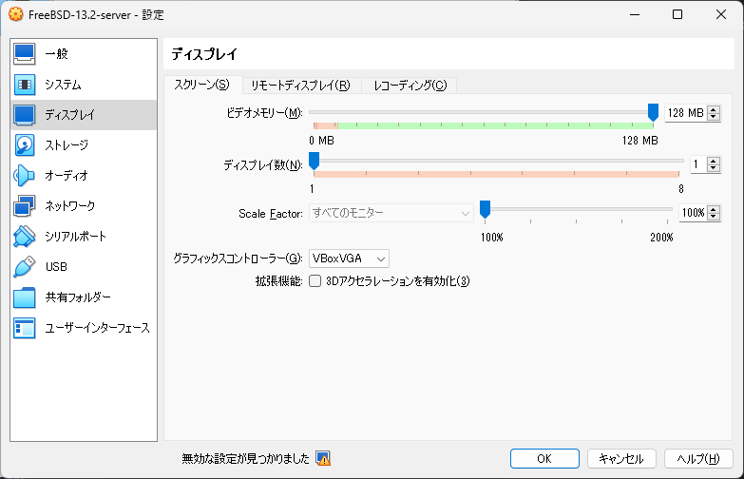Open the 一般 (General) settings icon
The width and height of the screenshot is (744, 479).
25,54
